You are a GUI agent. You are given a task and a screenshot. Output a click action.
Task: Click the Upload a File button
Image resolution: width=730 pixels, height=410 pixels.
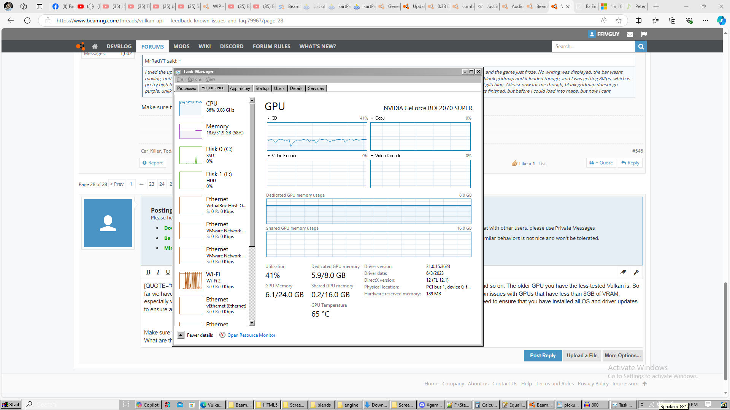[582, 356]
